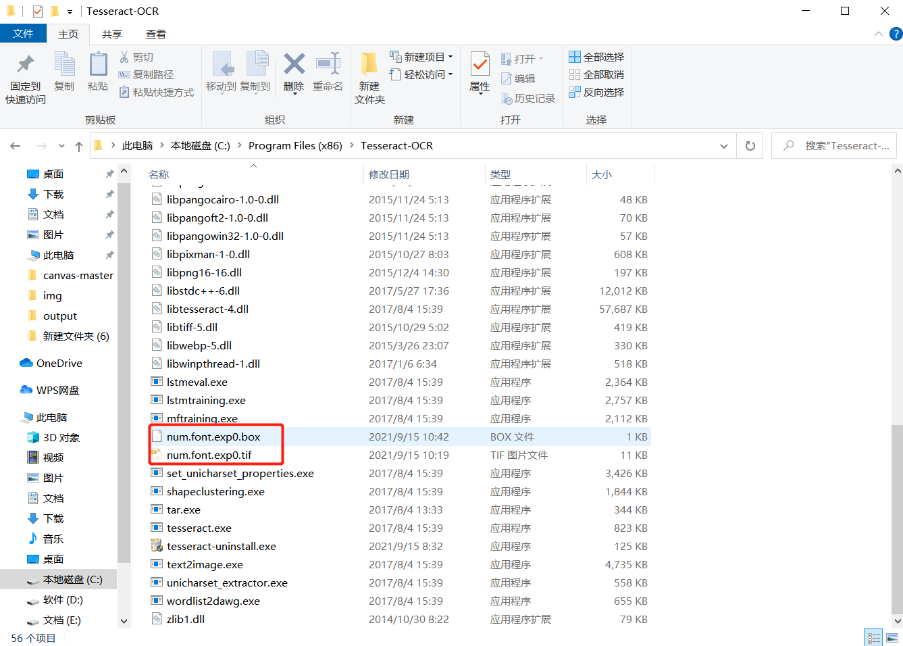Image resolution: width=903 pixels, height=646 pixels.
Task: Click Cut (剪切) scissors icon
Action: point(124,57)
